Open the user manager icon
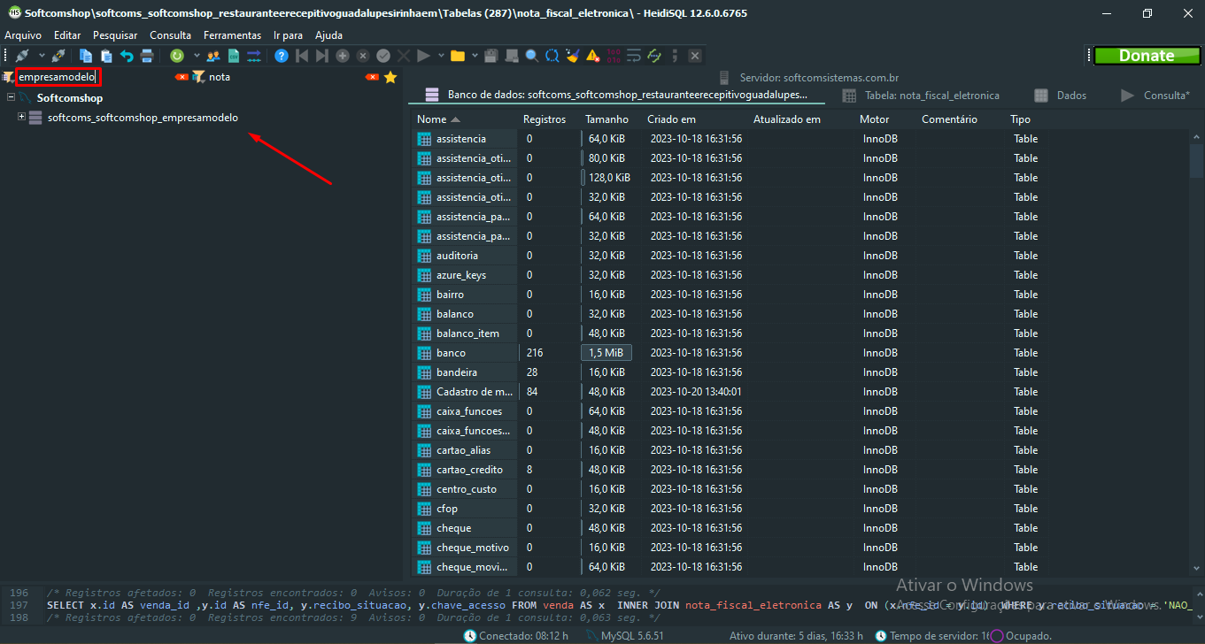Image resolution: width=1205 pixels, height=644 pixels. pos(213,56)
